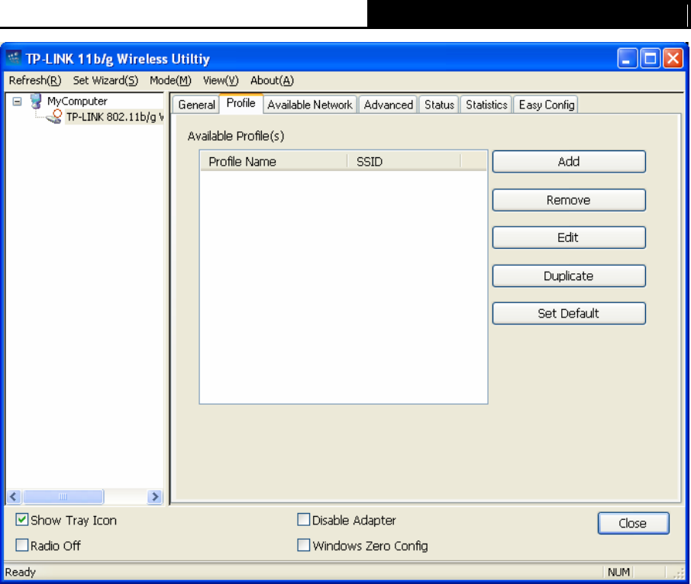
Task: Minimize the Wireless Utility window
Action: pos(627,58)
